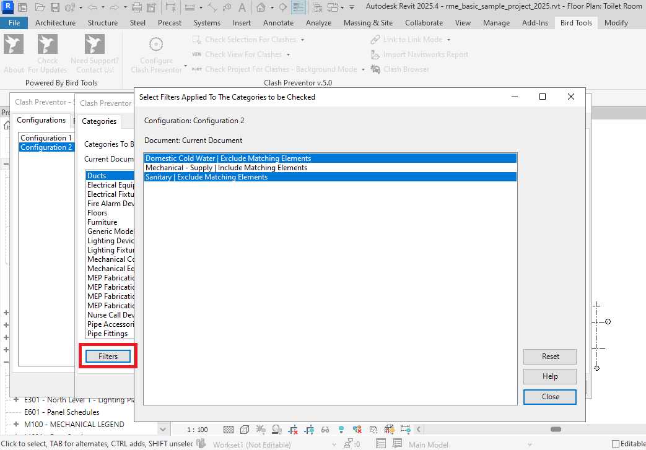
Task: Click the Open folder icon in quick access toolbar
Action: (40, 7)
